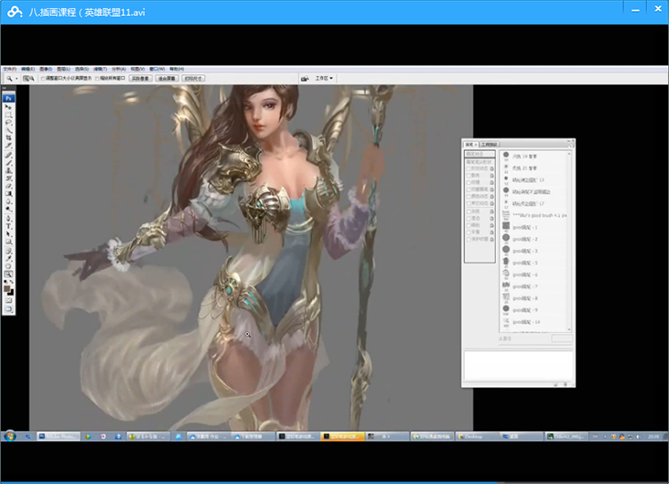Switch to the 工具预设 tab
The width and height of the screenshot is (669, 484).
(x=489, y=145)
